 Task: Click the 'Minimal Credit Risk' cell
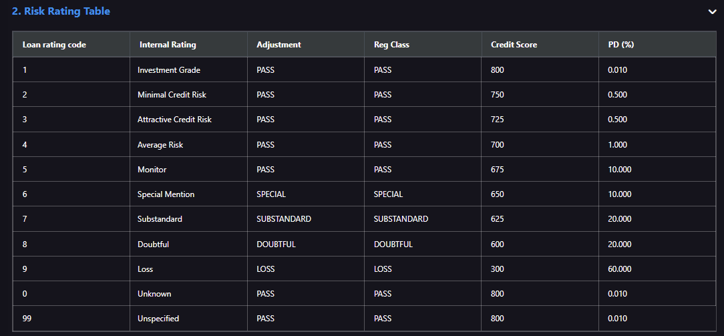pos(188,95)
